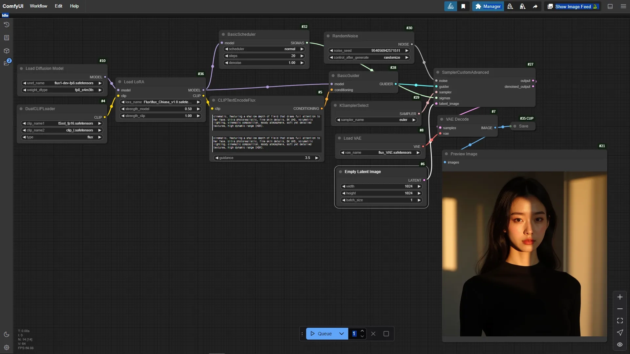
Task: Open the model library cube icon
Action: (6, 51)
